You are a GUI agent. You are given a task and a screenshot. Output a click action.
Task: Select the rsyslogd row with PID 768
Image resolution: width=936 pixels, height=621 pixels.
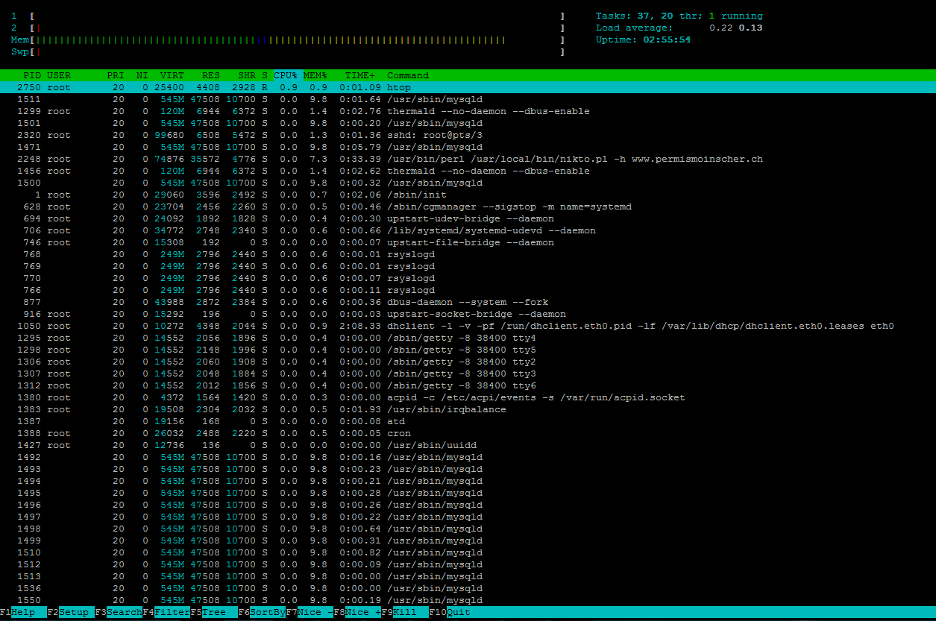[468, 254]
